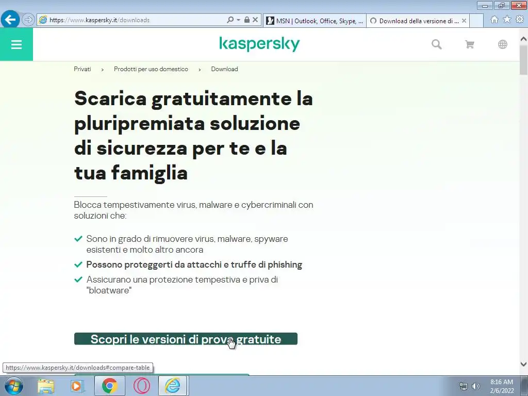Click scrollbar down arrow
The height and width of the screenshot is (396, 528).
(523, 364)
